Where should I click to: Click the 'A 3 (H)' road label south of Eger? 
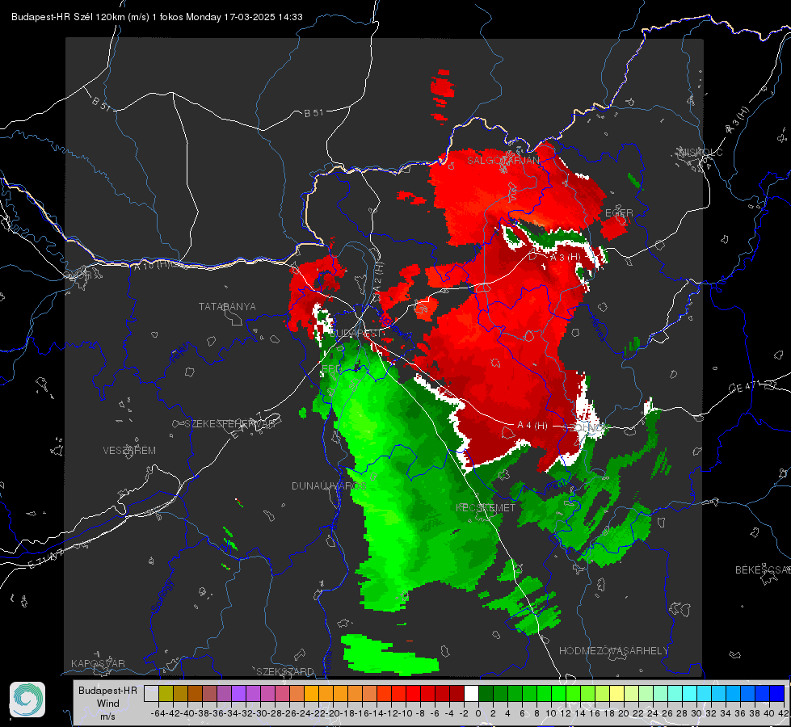[565, 257]
